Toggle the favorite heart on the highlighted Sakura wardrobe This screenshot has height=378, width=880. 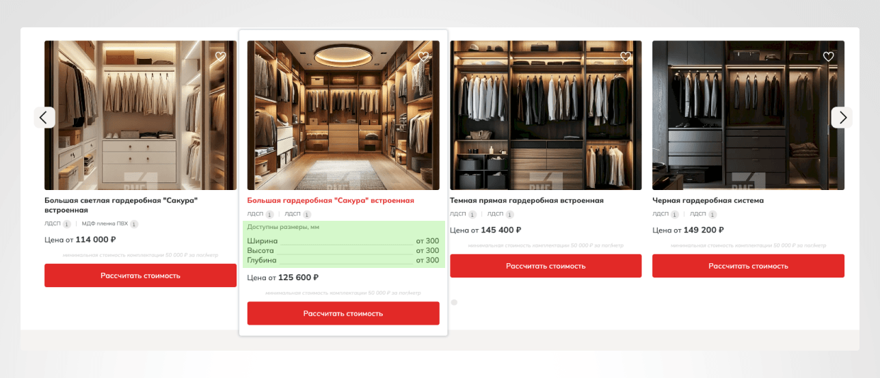423,57
